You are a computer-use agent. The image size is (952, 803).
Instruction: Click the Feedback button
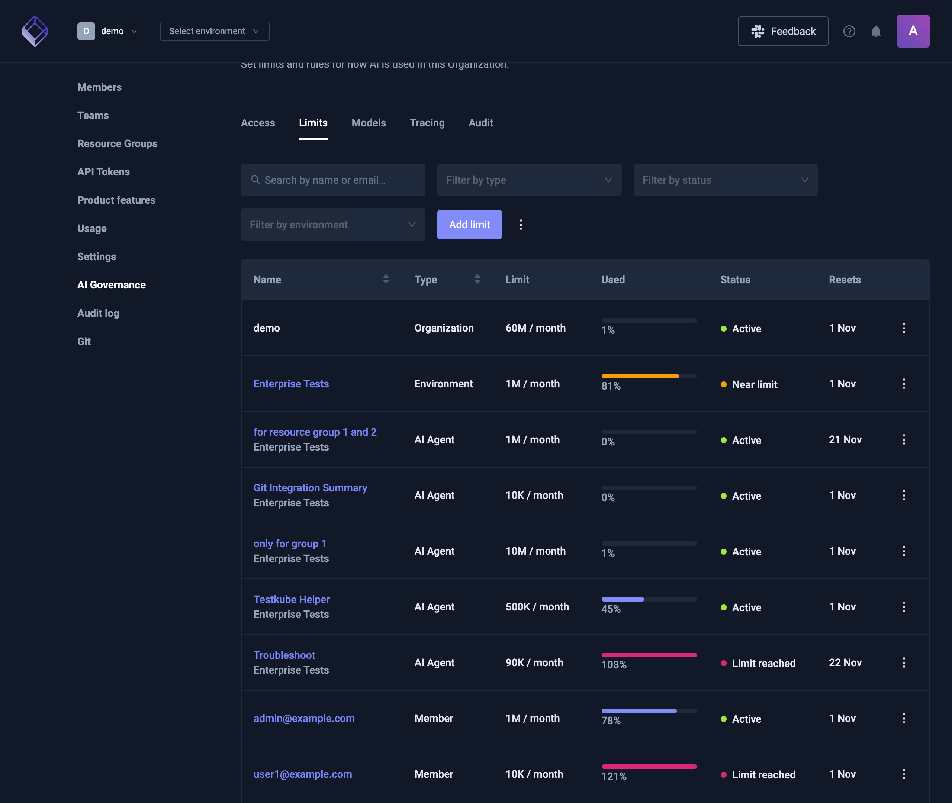(x=783, y=31)
